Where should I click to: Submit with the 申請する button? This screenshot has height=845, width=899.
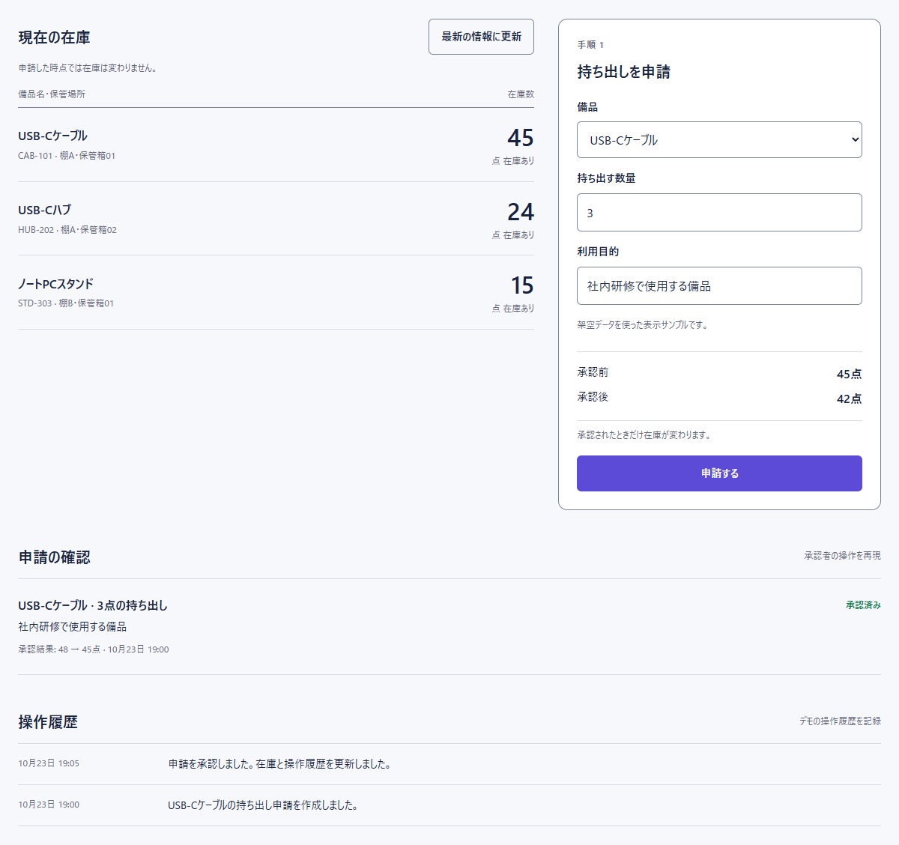coord(719,473)
